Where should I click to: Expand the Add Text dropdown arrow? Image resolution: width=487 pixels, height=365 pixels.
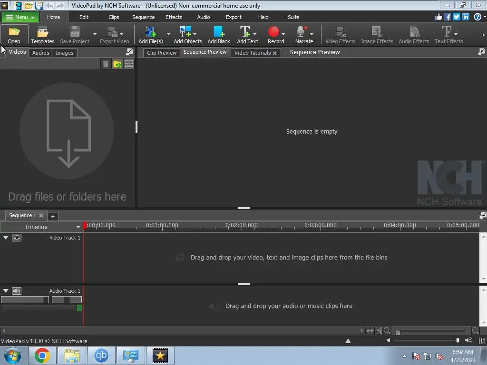click(255, 34)
